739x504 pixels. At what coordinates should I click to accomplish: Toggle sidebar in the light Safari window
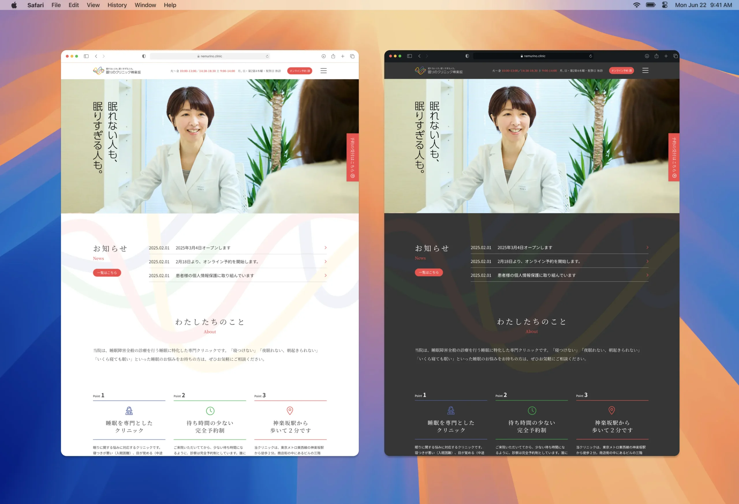coord(86,56)
